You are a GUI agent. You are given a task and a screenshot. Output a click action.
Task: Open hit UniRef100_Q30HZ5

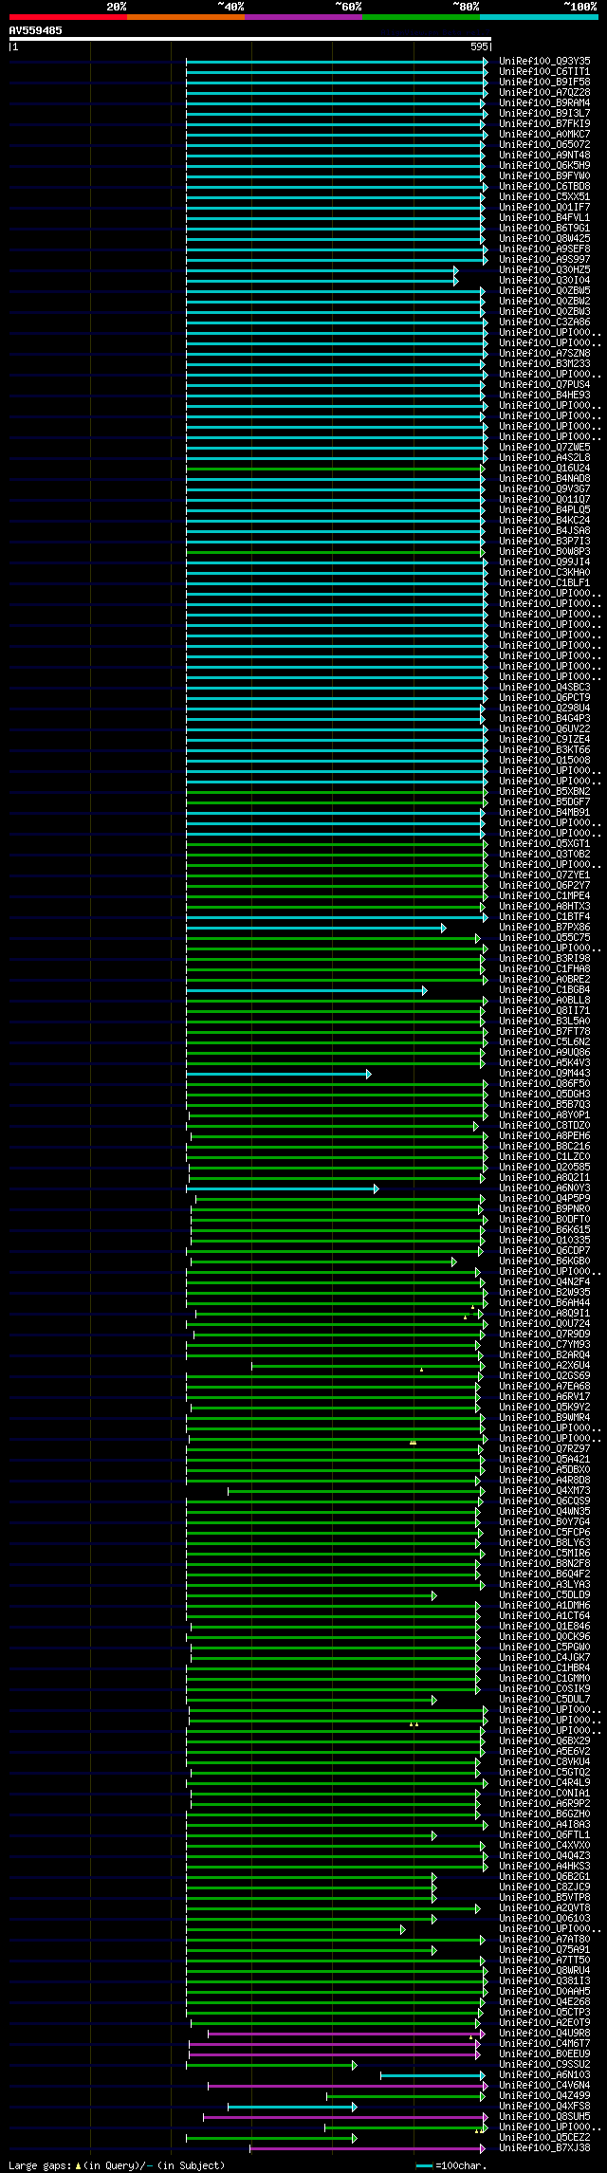click(544, 270)
